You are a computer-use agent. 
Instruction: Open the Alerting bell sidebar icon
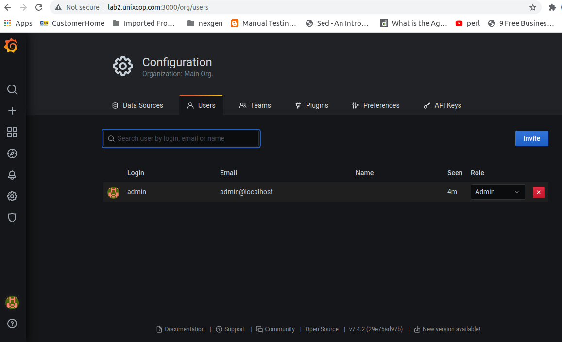tap(12, 175)
